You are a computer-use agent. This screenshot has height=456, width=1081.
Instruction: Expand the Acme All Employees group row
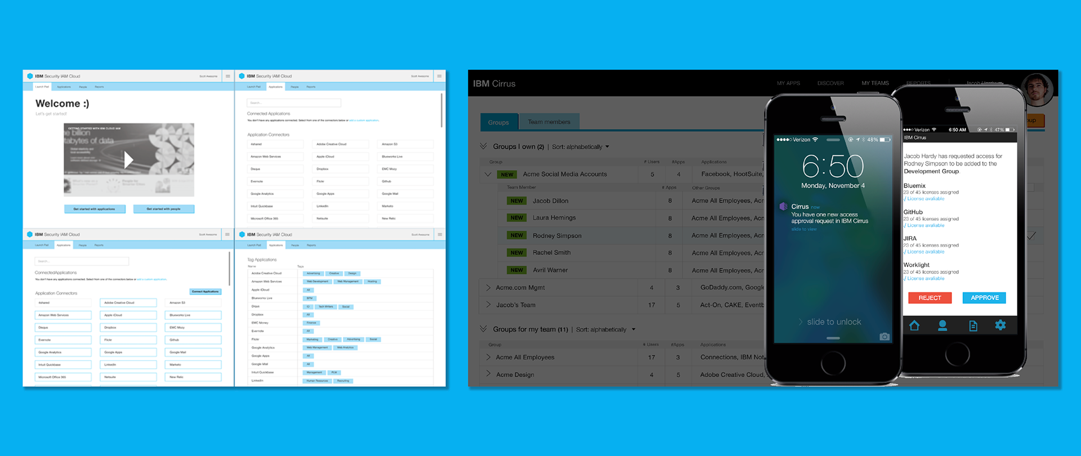point(488,357)
